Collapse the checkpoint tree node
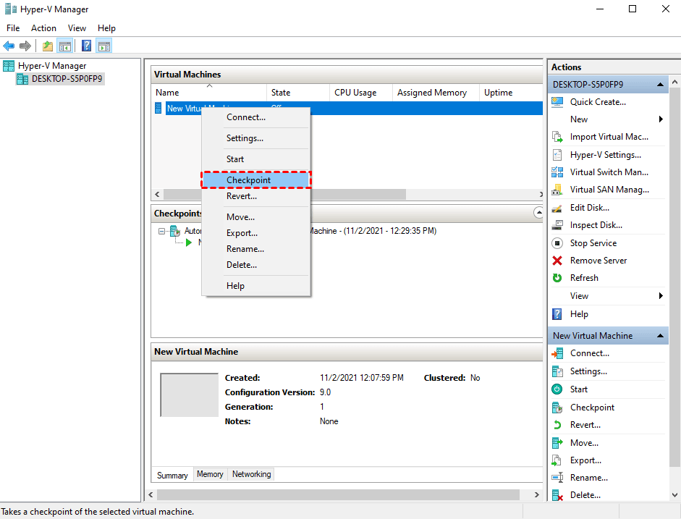The image size is (681, 519). (162, 232)
